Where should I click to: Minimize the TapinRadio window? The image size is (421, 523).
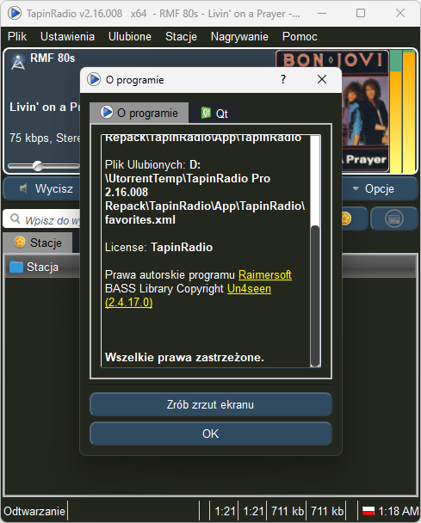pyautogui.click(x=321, y=14)
